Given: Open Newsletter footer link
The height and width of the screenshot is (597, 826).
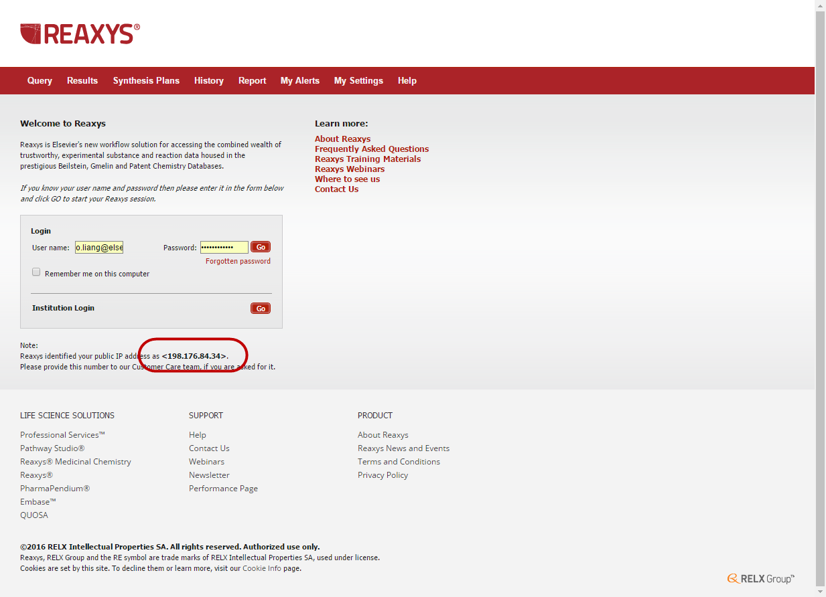Looking at the screenshot, I should click(209, 475).
